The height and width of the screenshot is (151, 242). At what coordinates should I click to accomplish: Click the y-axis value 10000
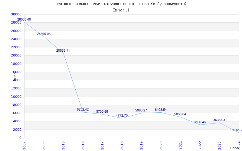(16, 97)
